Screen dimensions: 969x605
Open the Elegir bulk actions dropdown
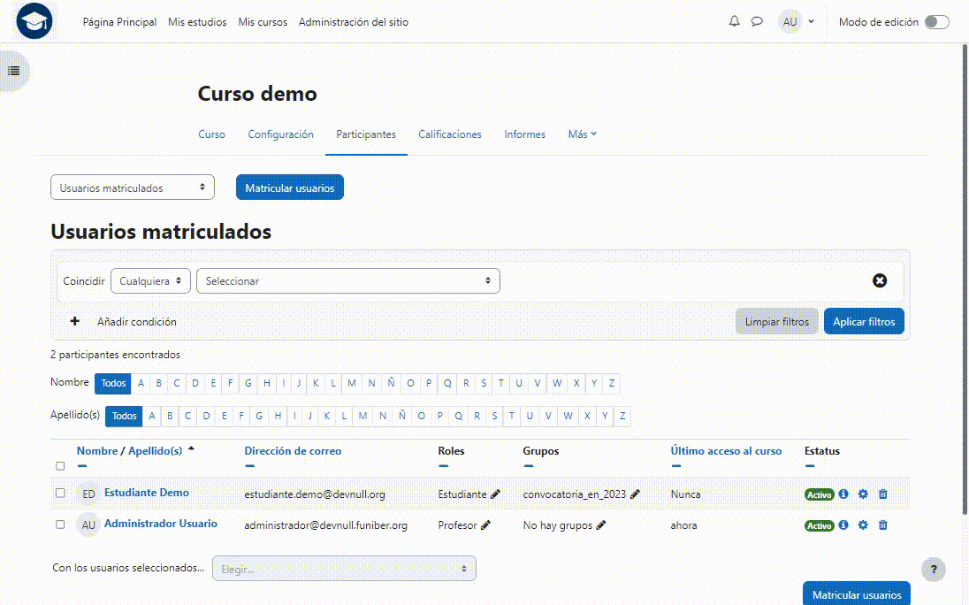point(343,568)
